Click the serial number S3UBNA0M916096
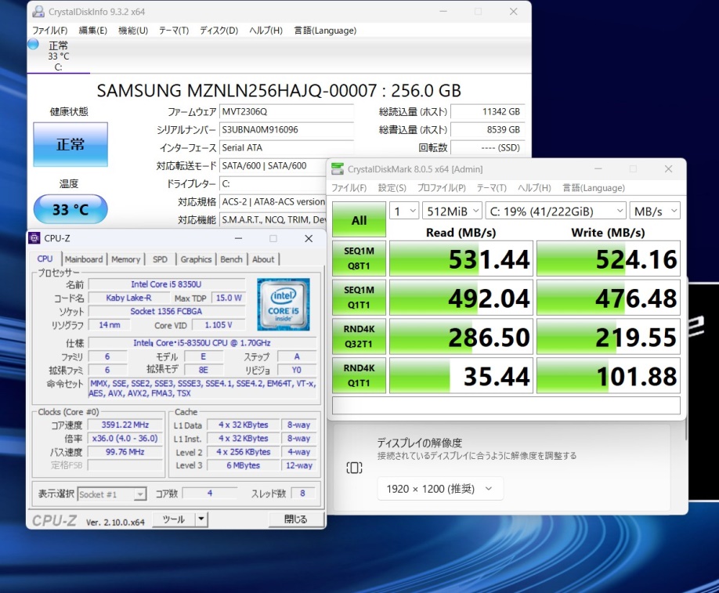This screenshot has height=593, width=719. click(287, 130)
